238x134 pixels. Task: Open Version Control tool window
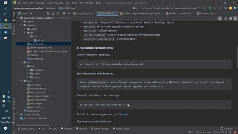coord(26,129)
